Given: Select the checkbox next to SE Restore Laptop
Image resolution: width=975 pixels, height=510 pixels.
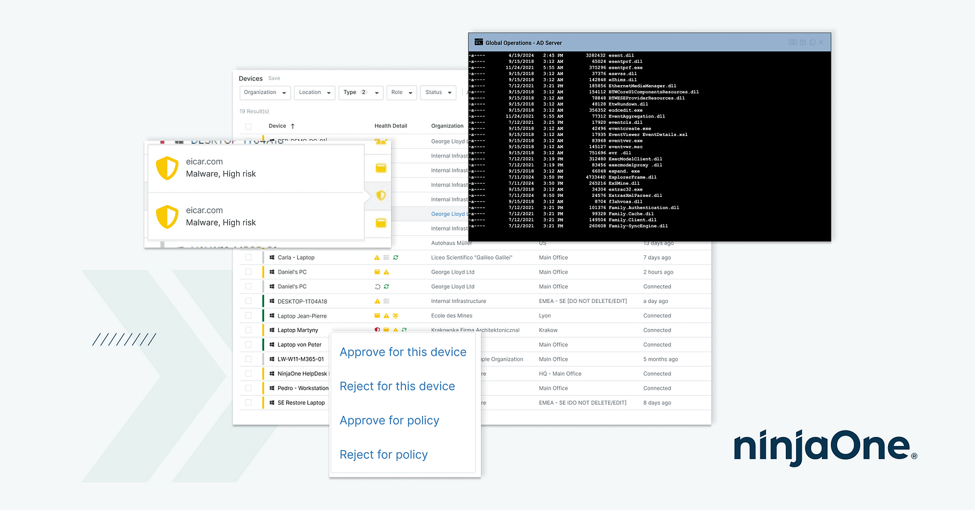Looking at the screenshot, I should [248, 402].
